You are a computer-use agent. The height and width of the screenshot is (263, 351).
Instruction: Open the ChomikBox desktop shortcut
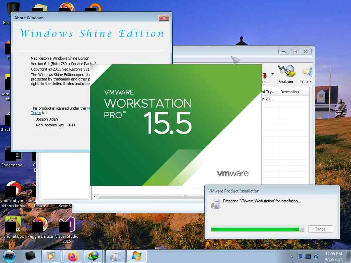(x=13, y=227)
